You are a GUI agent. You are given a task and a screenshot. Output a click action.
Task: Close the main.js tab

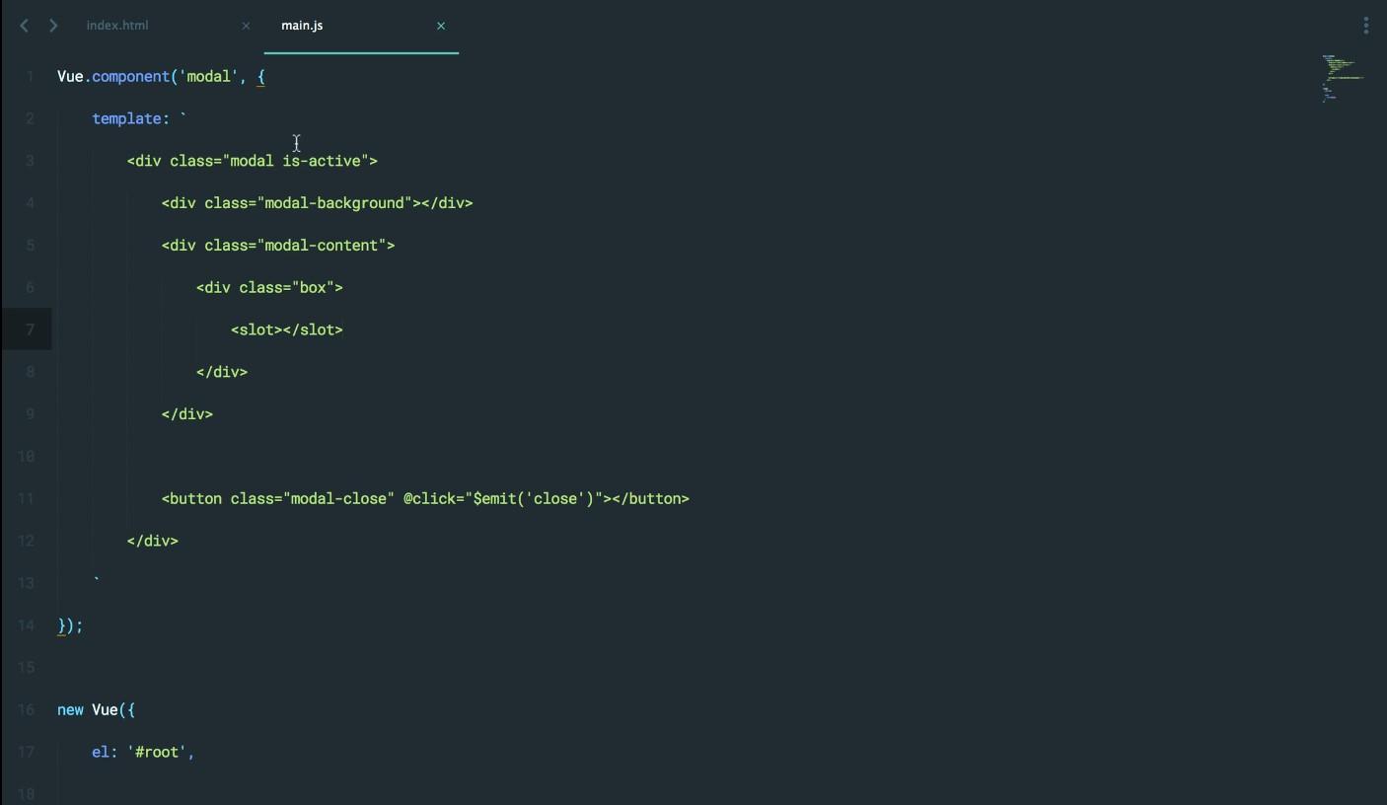click(441, 26)
